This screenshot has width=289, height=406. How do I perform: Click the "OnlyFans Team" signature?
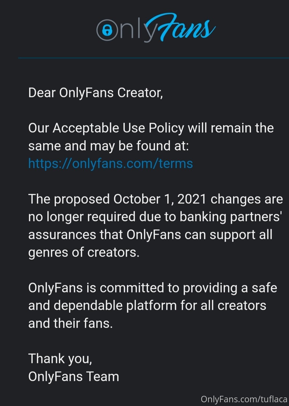pos(74,376)
